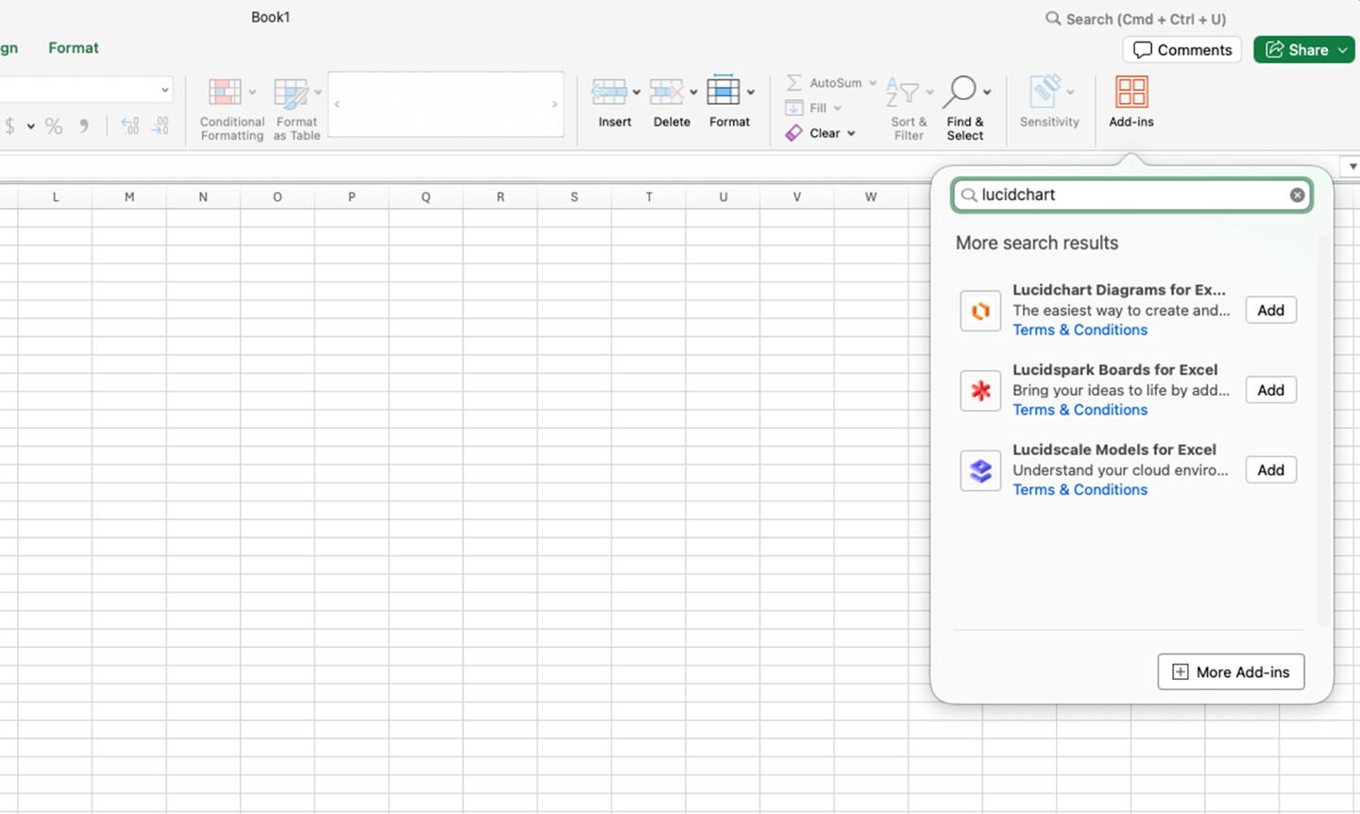This screenshot has height=814, width=1360.
Task: Clear the lucidchart search text
Action: [1298, 195]
